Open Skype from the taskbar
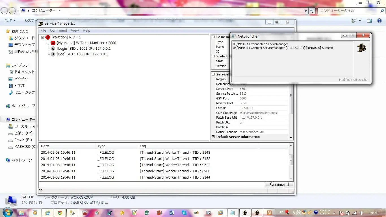This screenshot has height=217, width=386. (x=184, y=213)
